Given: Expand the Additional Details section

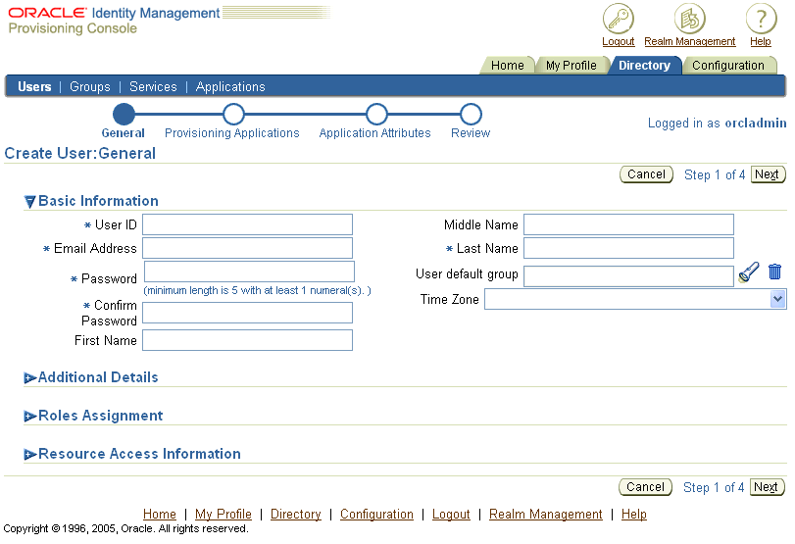Looking at the screenshot, I should tap(30, 378).
